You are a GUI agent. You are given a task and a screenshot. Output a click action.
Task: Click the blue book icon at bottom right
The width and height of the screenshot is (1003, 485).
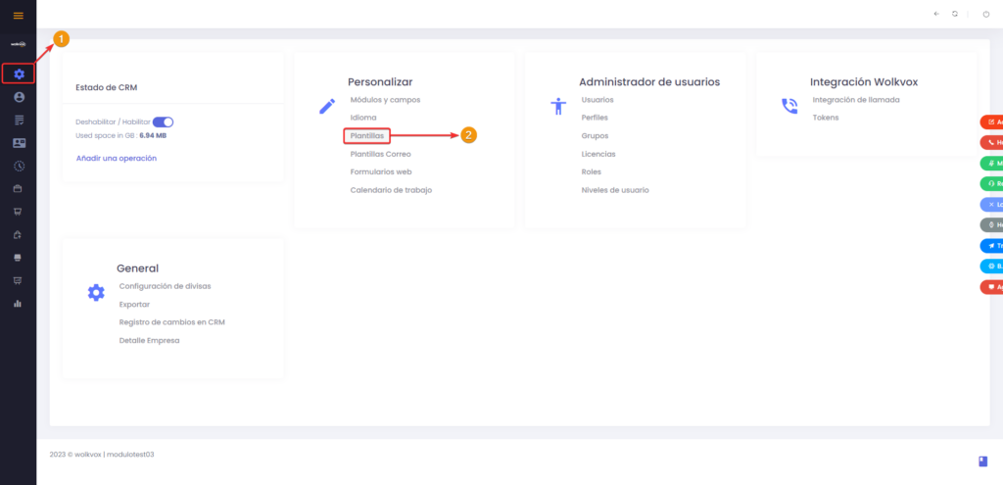coord(983,461)
